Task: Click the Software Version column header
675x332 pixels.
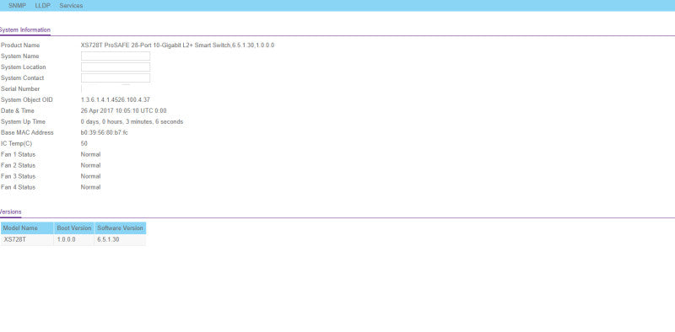Action: click(120, 228)
